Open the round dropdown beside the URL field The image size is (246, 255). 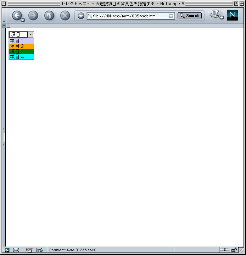tap(81, 16)
